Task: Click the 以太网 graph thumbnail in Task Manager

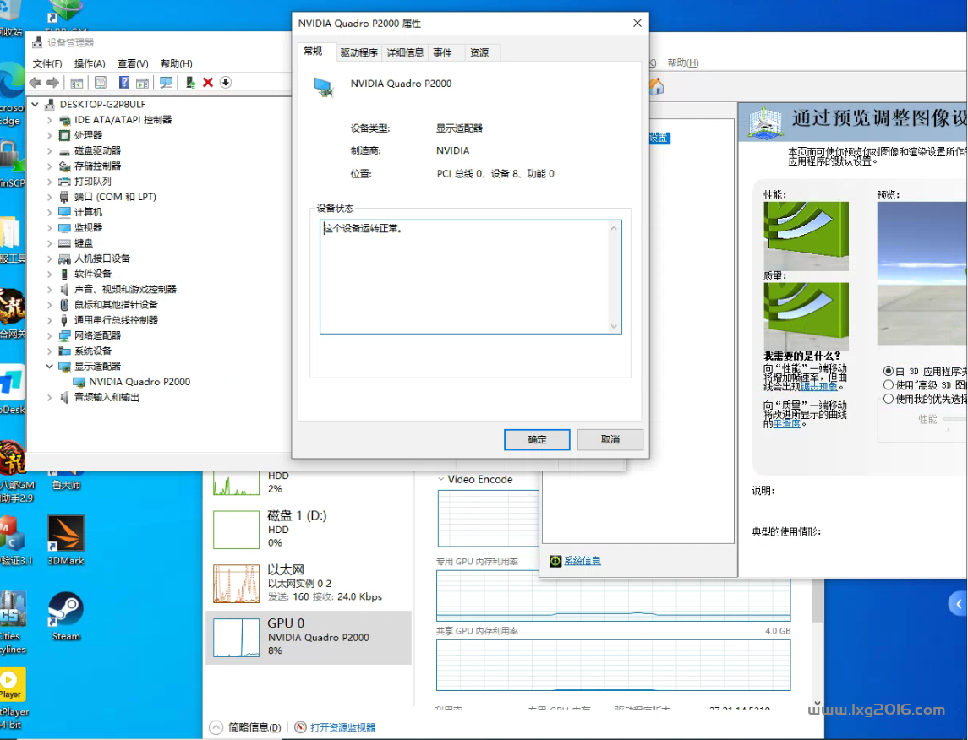Action: (237, 584)
